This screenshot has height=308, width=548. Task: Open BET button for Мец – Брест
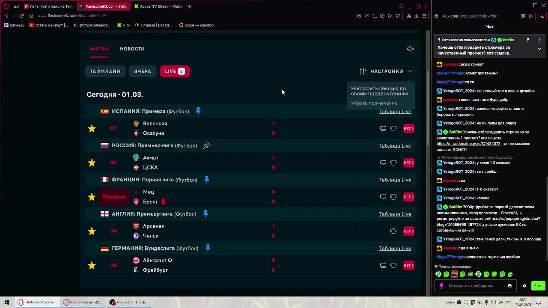409,197
